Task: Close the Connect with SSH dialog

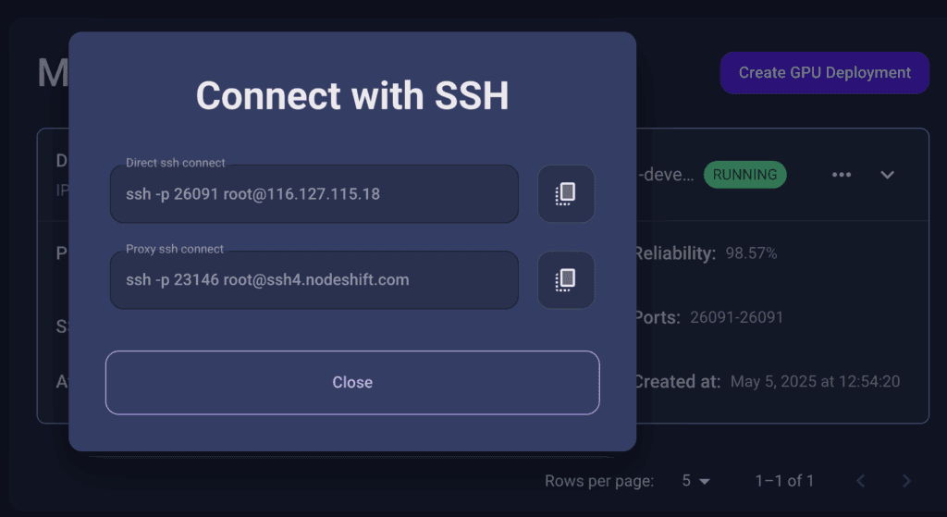Action: [352, 382]
